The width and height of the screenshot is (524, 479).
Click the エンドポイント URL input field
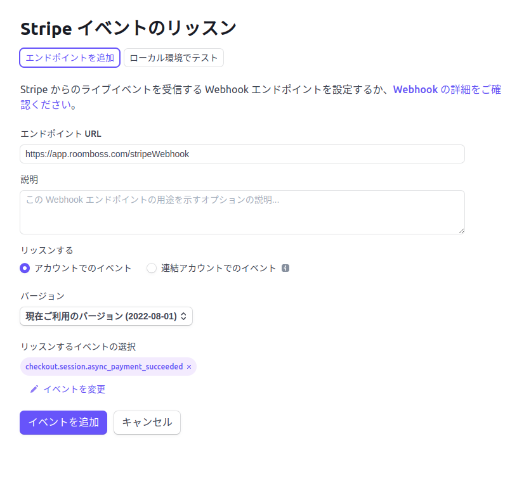click(x=242, y=154)
